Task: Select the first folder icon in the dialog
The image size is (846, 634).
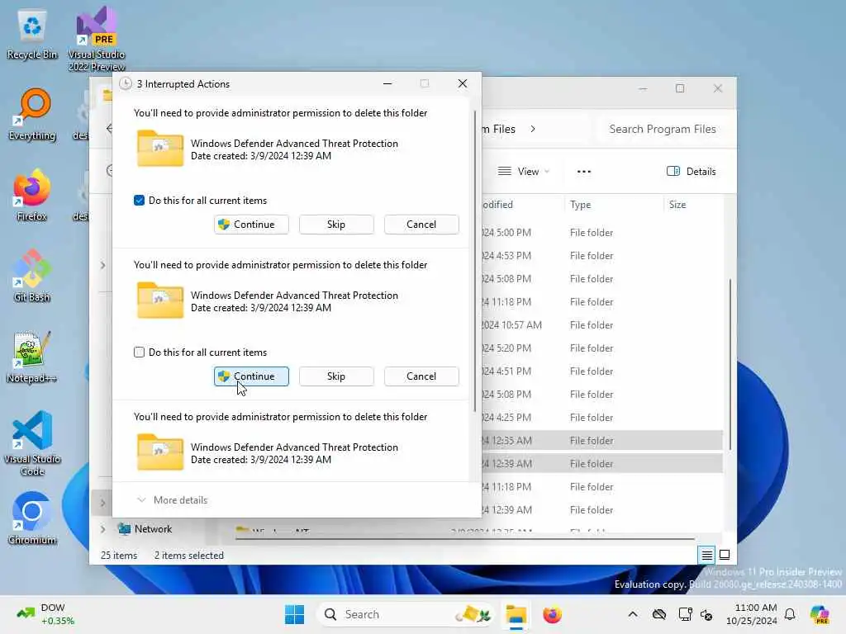Action: click(x=159, y=149)
